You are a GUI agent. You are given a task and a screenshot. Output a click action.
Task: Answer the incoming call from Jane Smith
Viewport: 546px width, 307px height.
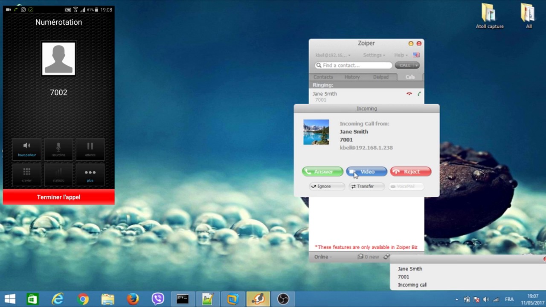coord(322,172)
